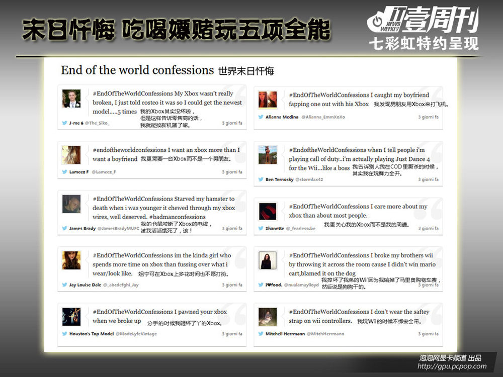Click the Twitter bird icon beside Houston's Top Model
The image size is (503, 377).
click(64, 334)
